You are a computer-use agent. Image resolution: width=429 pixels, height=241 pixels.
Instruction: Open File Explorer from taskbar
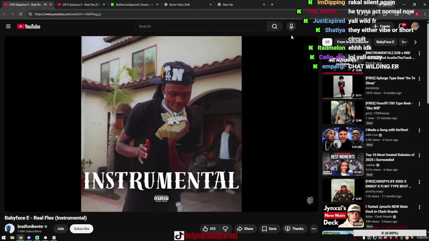coord(12,238)
